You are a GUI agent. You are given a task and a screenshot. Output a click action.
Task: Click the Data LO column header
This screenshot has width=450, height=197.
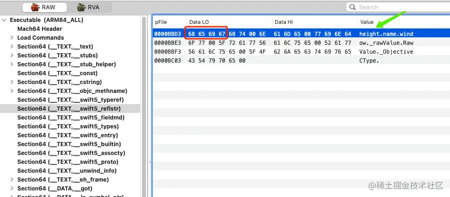tap(229, 22)
